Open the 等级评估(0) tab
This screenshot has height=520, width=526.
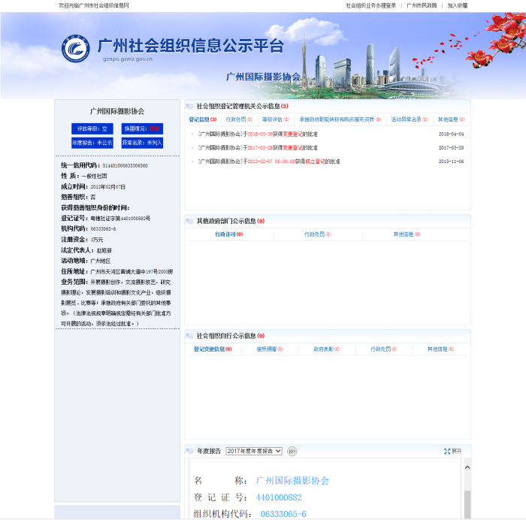[276, 119]
